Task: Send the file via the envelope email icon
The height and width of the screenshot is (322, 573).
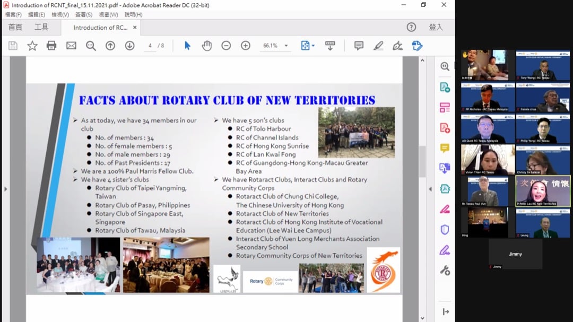Action: [71, 46]
